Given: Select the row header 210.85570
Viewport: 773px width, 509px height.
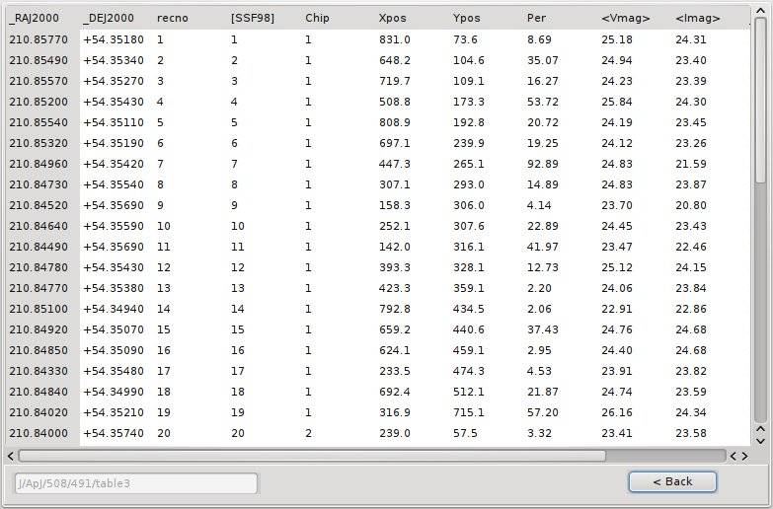Looking at the screenshot, I should click(39, 81).
